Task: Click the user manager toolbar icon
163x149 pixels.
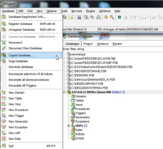Action: pos(106,17)
